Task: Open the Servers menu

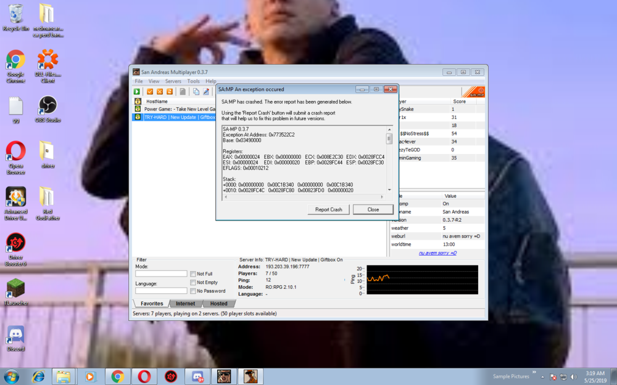Action: 173,81
